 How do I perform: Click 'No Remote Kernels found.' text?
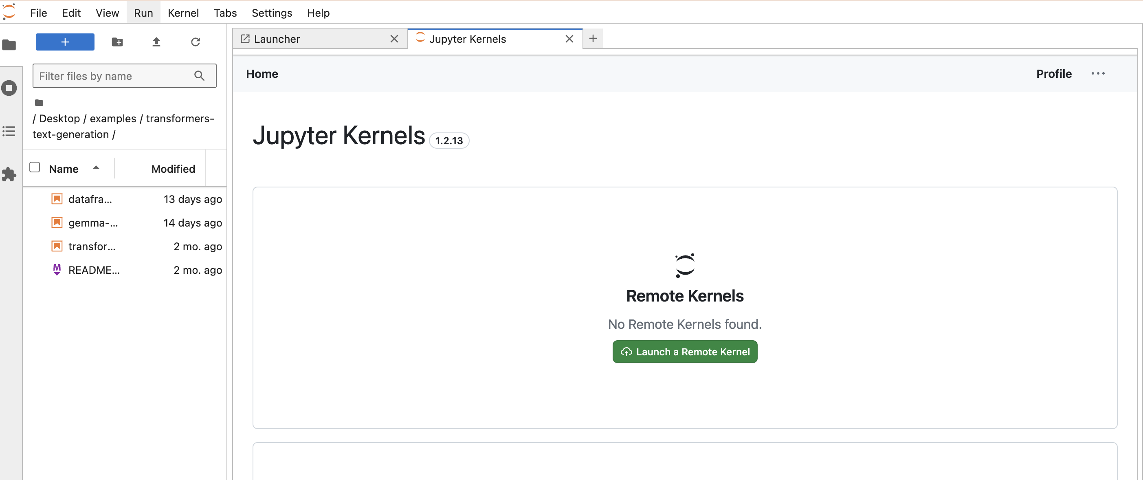(685, 324)
